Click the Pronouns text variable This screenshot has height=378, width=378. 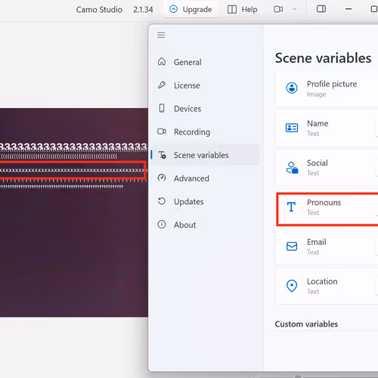[327, 209]
